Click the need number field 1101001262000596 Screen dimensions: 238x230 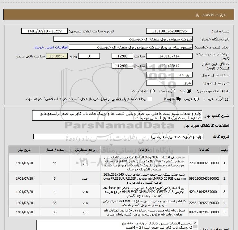pyautogui.click(x=169, y=31)
